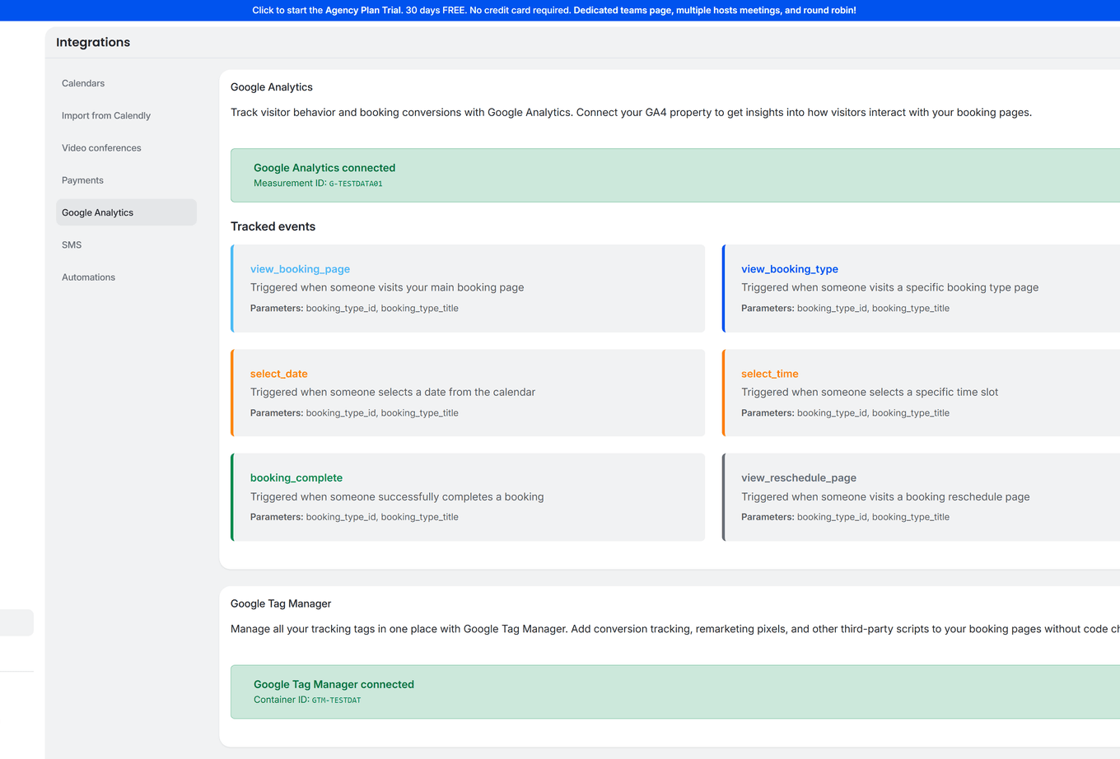
Task: Click the Tracked events section heading
Action: coord(273,226)
